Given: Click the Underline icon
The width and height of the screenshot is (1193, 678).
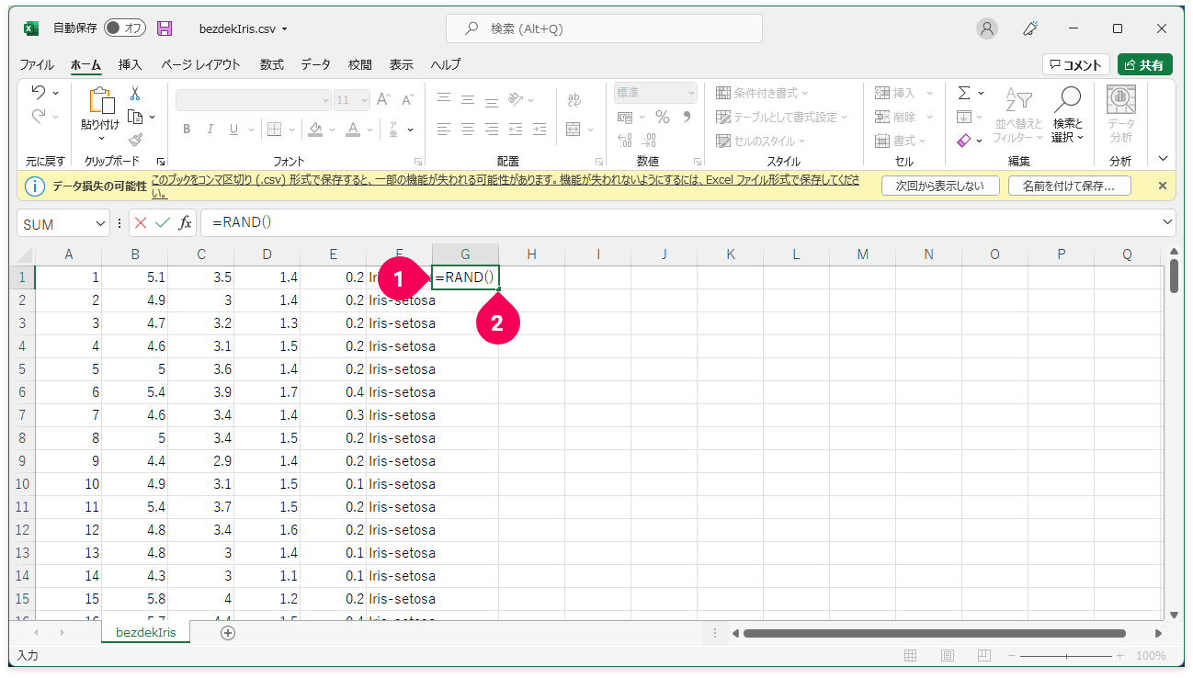Looking at the screenshot, I should click(x=233, y=130).
